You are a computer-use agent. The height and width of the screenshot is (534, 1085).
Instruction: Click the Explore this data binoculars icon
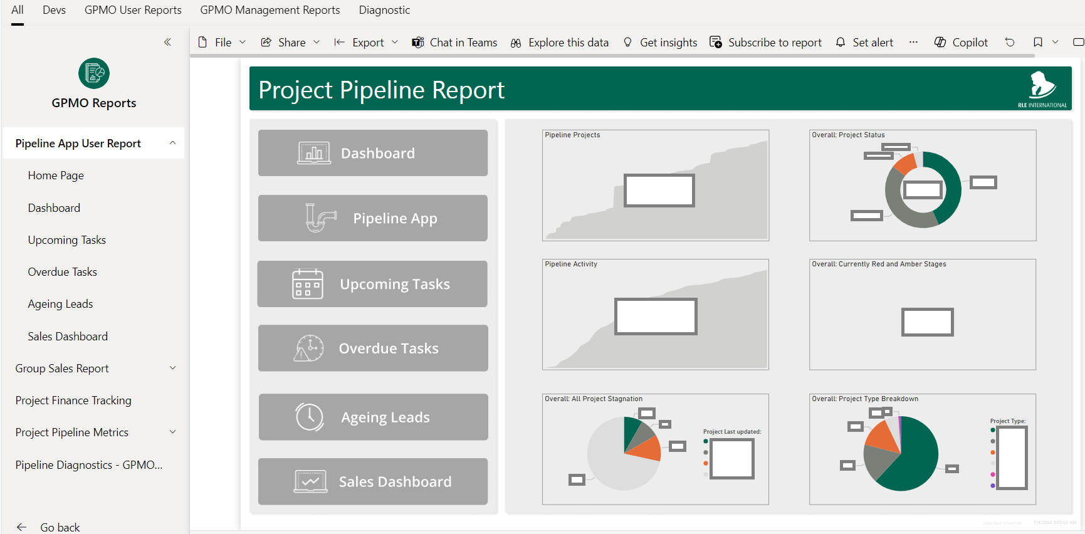(x=516, y=43)
